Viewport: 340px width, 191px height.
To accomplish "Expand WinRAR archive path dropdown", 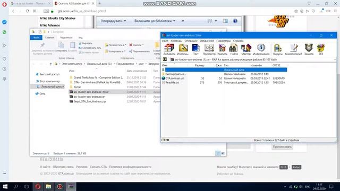I will (x=335, y=59).
